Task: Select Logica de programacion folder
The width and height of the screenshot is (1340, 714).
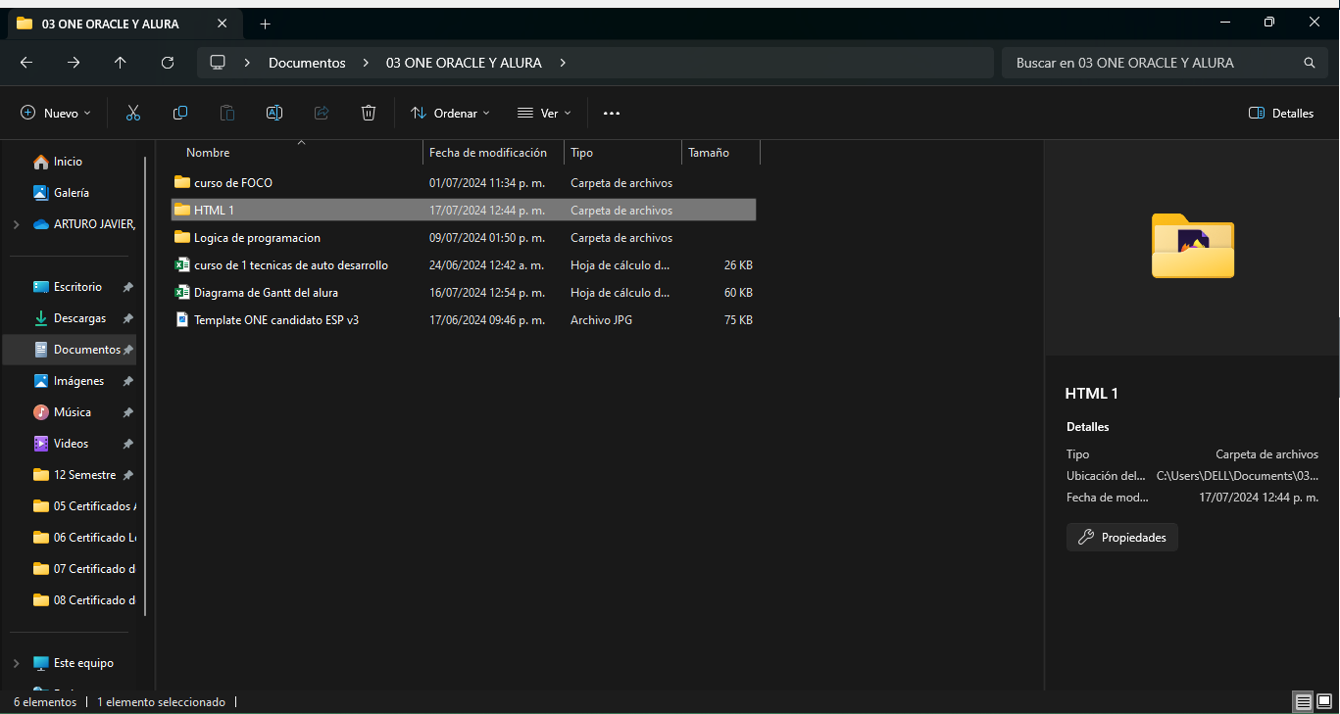Action: pos(464,237)
